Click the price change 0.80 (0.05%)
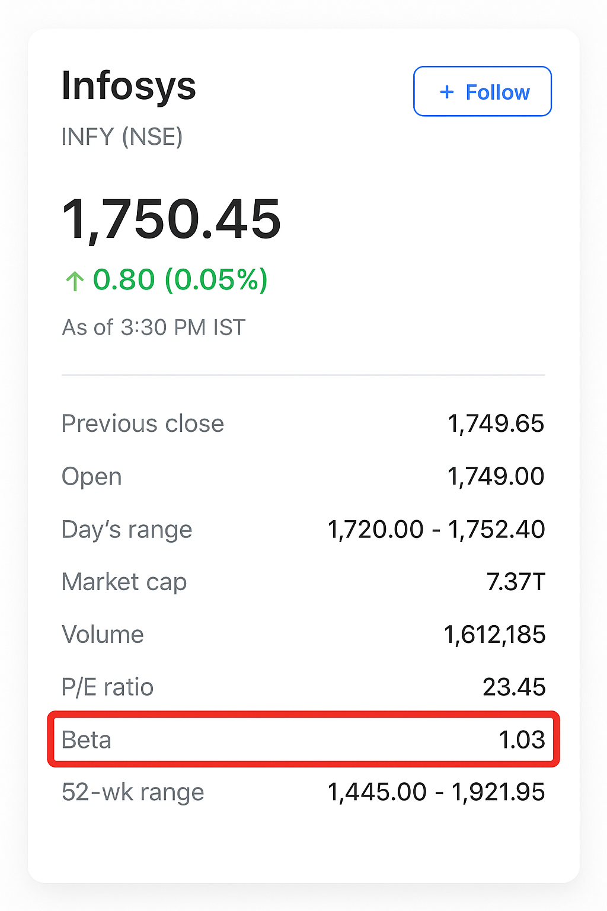 point(180,279)
